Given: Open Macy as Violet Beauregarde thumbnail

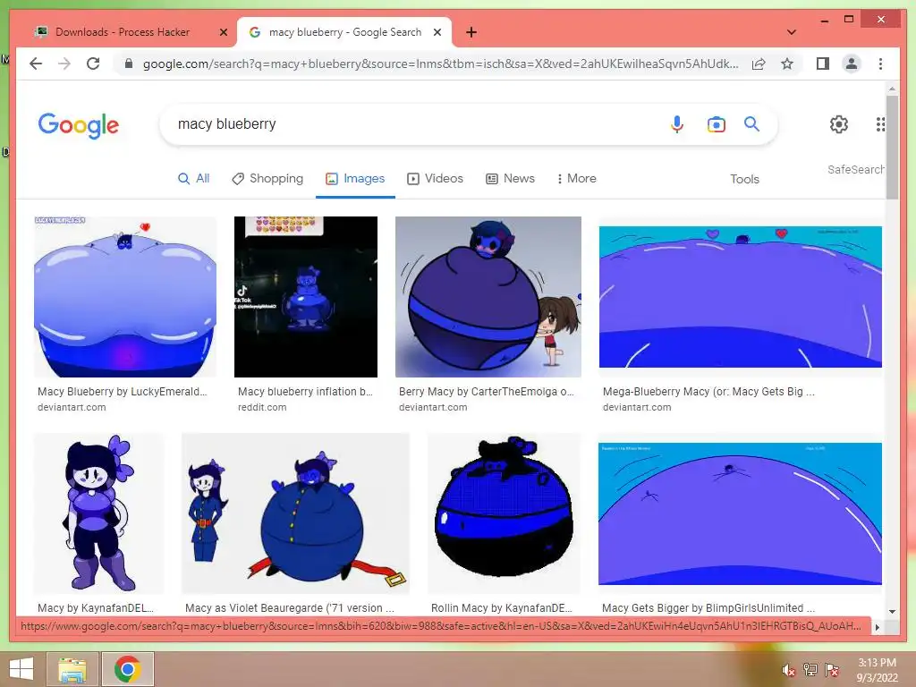Looking at the screenshot, I should tap(295, 513).
